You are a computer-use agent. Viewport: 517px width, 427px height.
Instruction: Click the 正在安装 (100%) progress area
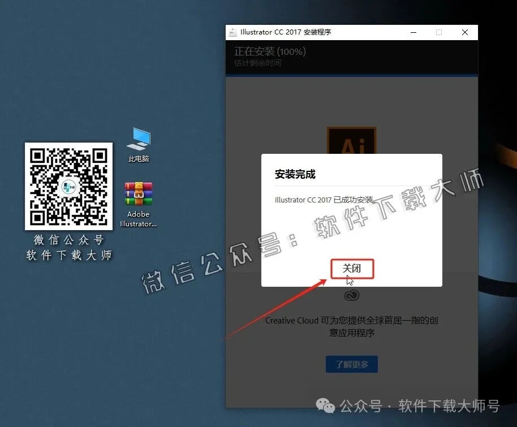271,51
